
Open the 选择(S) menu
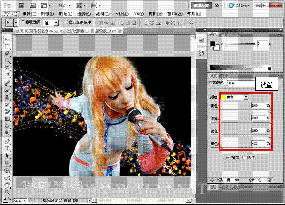pos(84,14)
